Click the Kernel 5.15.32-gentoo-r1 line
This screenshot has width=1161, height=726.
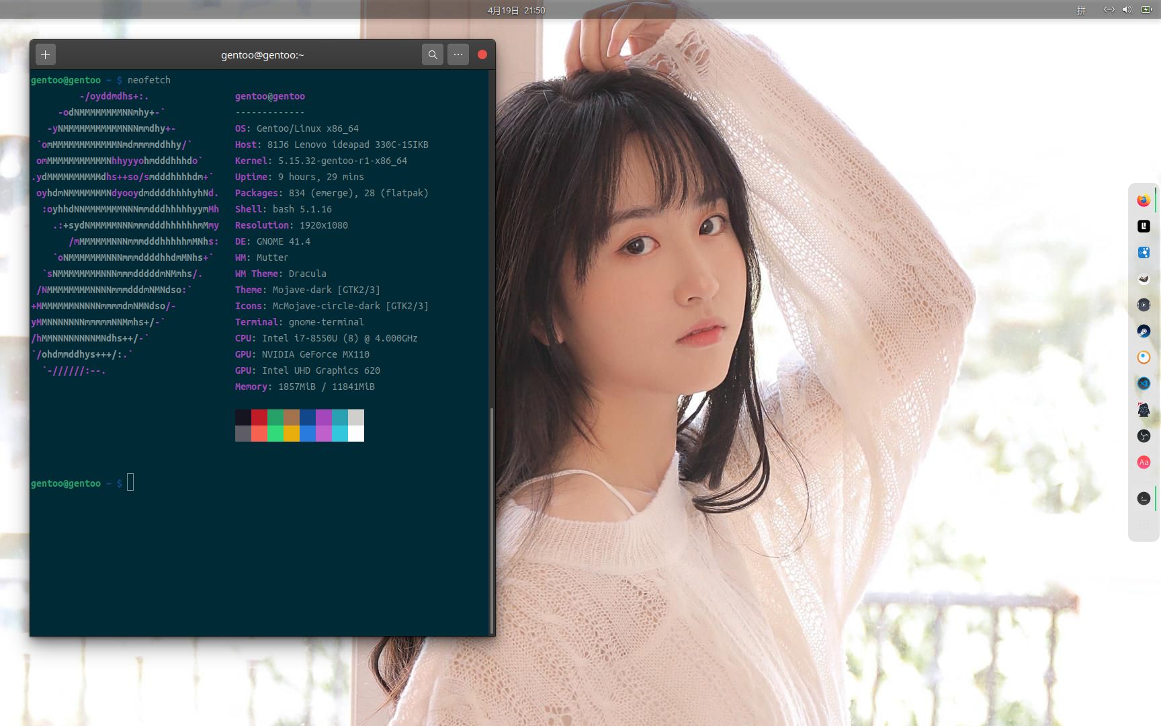[321, 161]
